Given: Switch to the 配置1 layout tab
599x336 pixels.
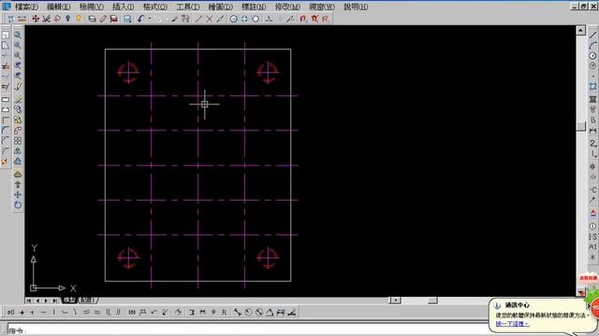Looking at the screenshot, I should click(x=87, y=301).
